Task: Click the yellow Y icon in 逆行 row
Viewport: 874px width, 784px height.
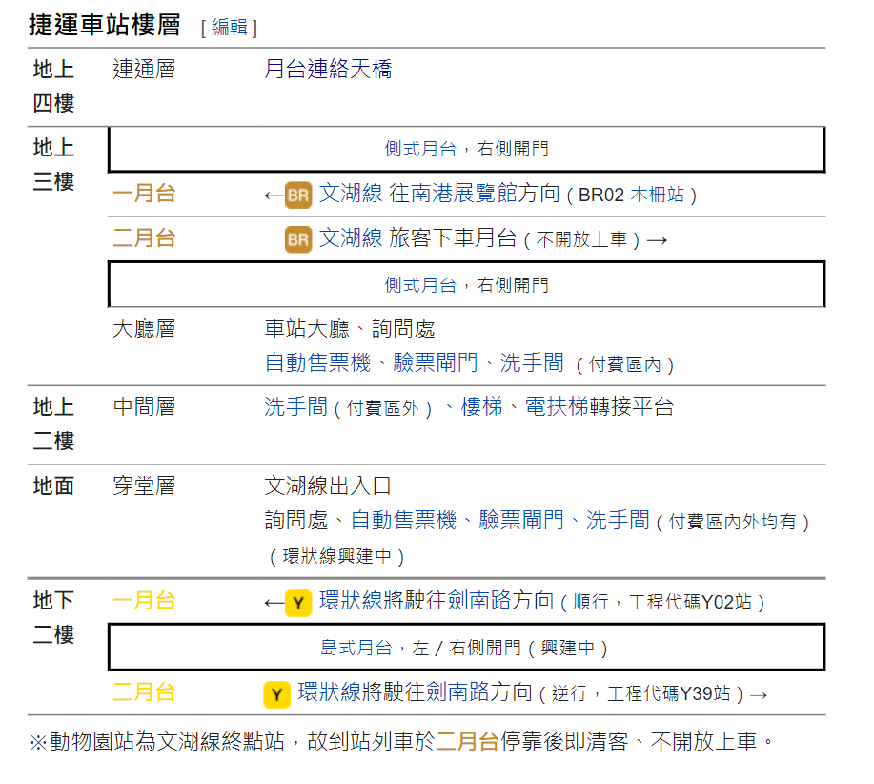Action: click(277, 694)
